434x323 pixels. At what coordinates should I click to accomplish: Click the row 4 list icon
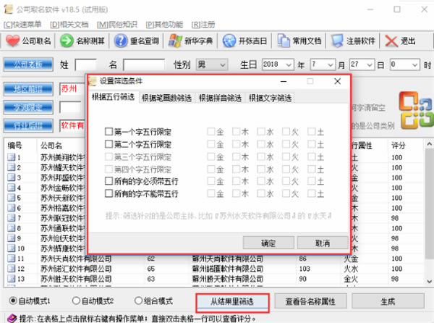(x=11, y=188)
